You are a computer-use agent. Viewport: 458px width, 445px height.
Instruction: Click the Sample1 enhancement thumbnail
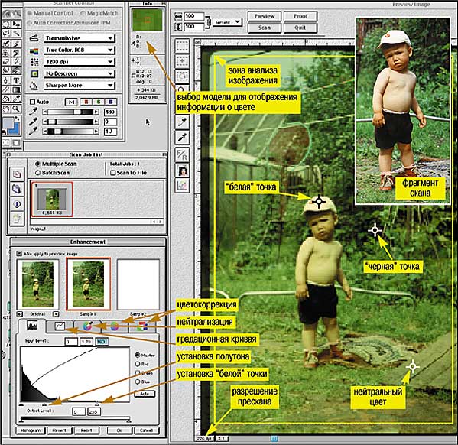(88, 284)
